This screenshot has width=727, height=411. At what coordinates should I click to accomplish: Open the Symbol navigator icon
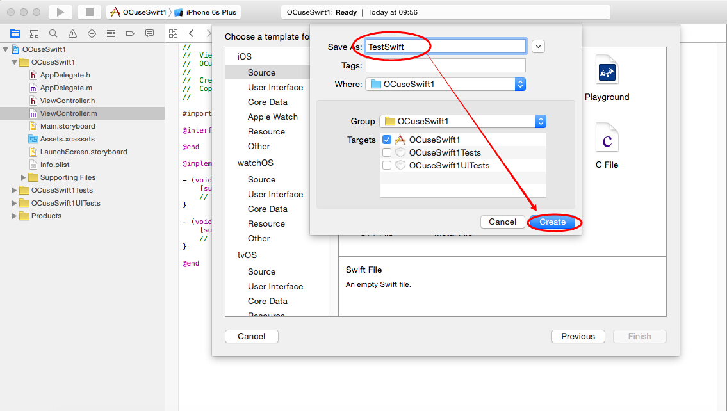(x=34, y=33)
